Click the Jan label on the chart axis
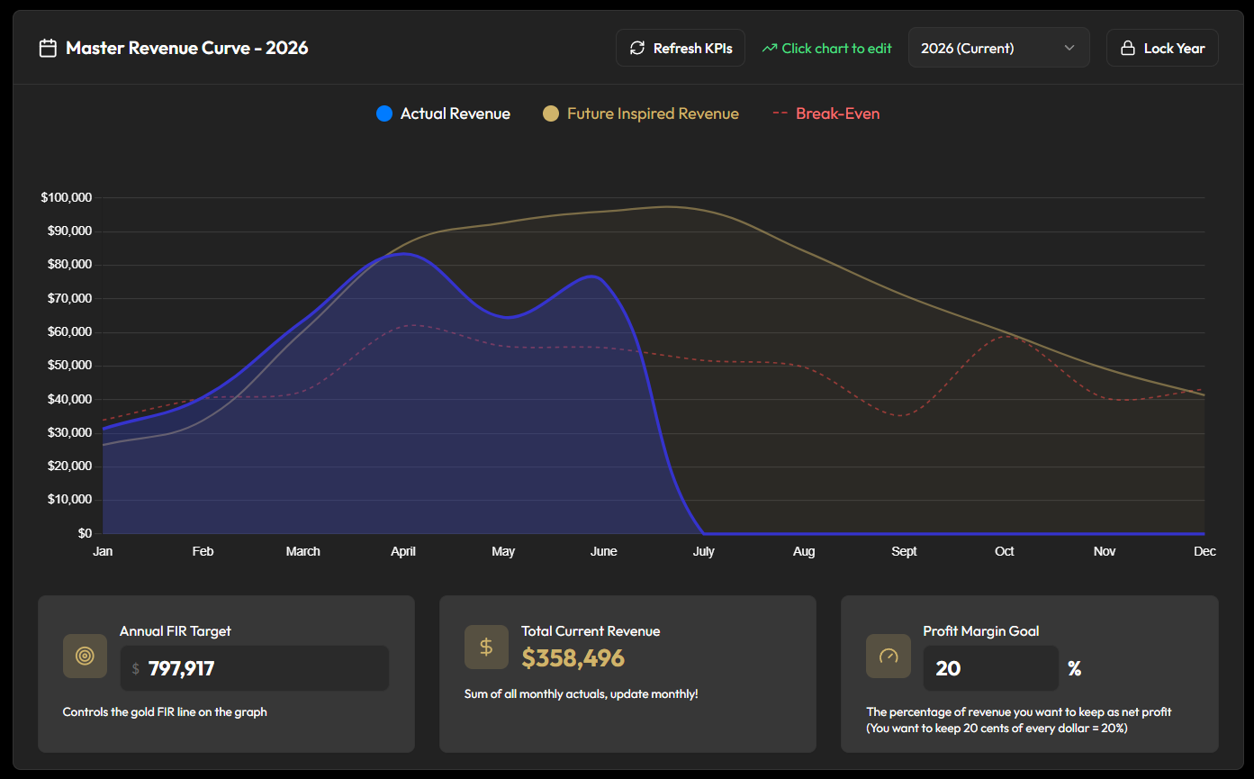Viewport: 1254px width, 779px height. [x=103, y=551]
